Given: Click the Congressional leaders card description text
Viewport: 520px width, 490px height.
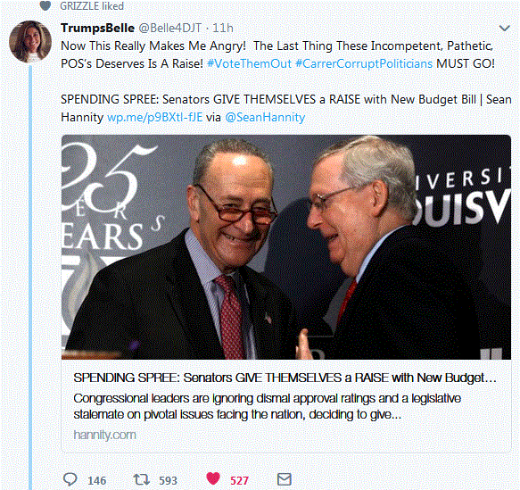Looking at the screenshot, I should [268, 406].
